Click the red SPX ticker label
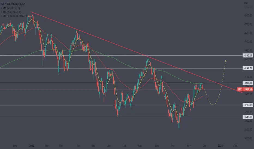 240,89
